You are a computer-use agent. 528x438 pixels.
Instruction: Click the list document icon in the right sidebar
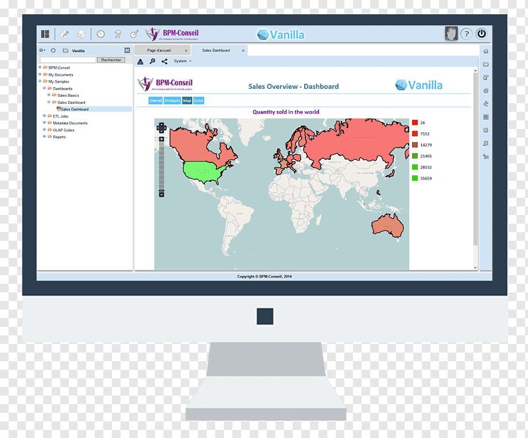[x=486, y=117]
